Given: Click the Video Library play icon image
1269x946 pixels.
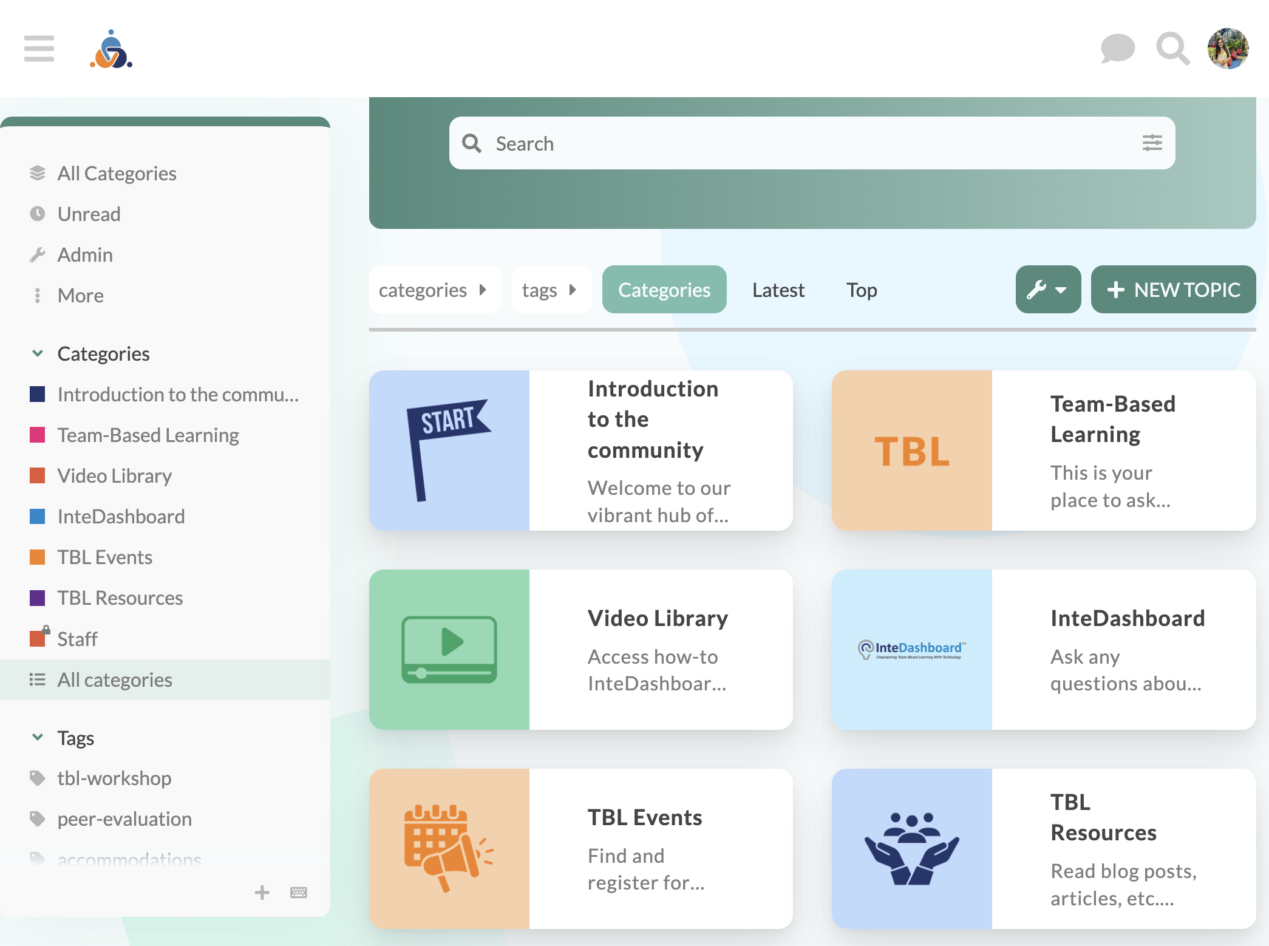Looking at the screenshot, I should click(x=449, y=650).
